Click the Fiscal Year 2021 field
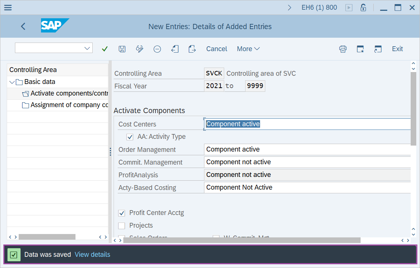This screenshot has width=420, height=268. click(x=214, y=86)
